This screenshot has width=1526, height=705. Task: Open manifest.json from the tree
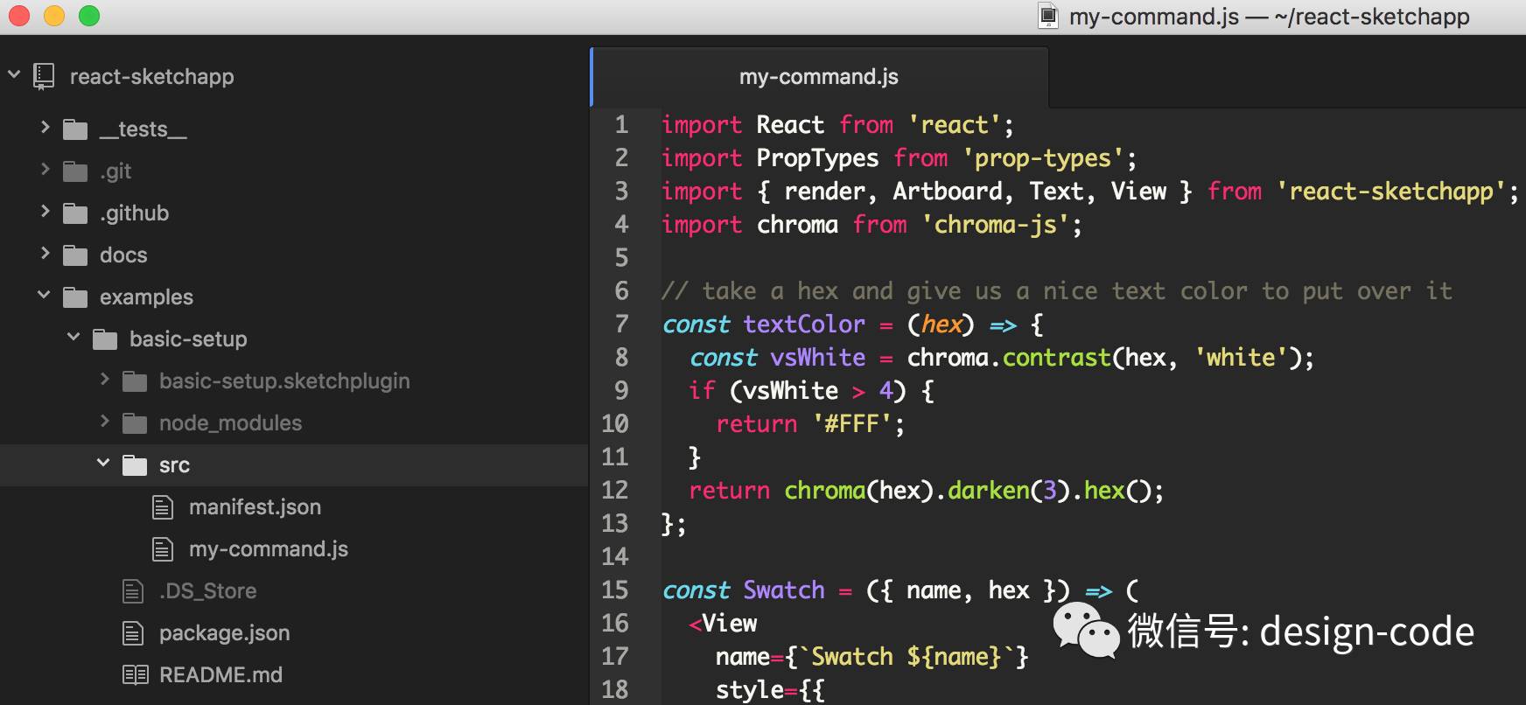(255, 507)
